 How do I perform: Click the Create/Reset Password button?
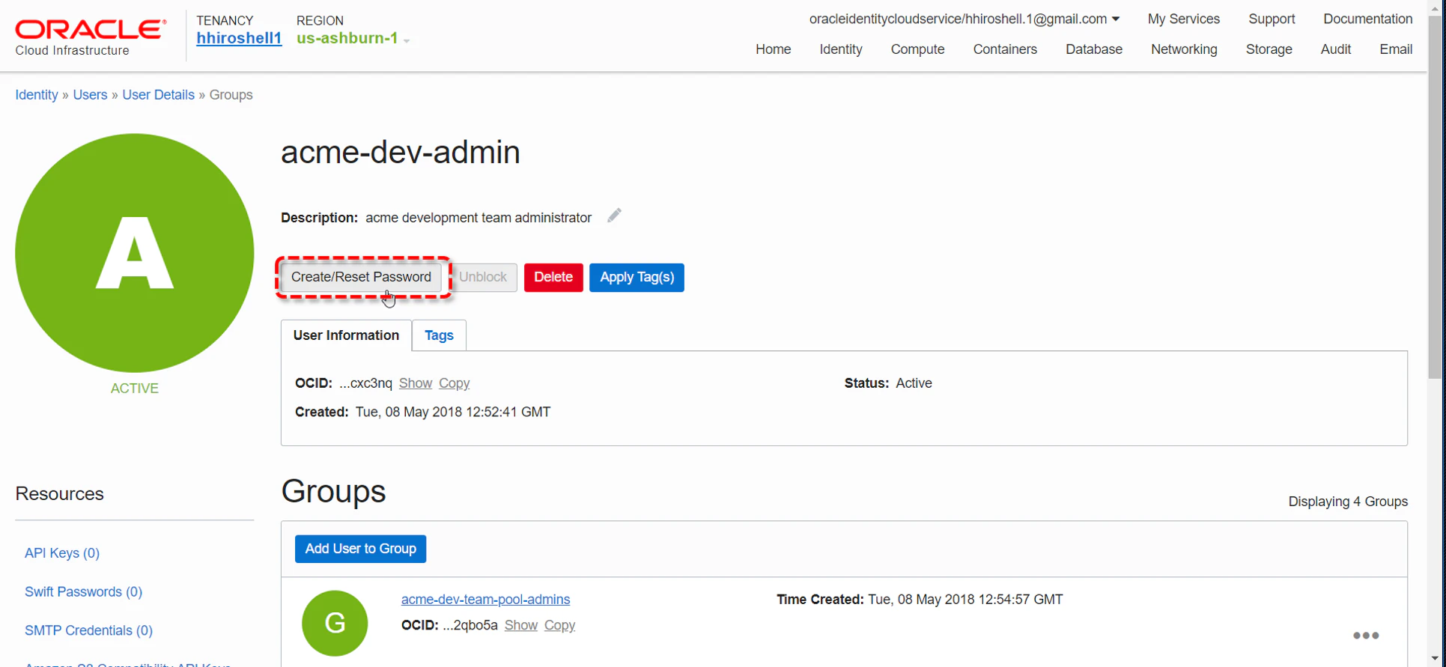click(x=361, y=277)
